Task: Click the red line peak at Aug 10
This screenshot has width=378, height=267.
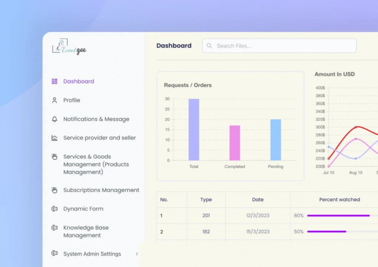Action: tap(356, 127)
